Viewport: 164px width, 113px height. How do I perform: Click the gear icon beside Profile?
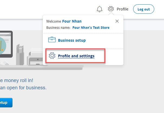(x=111, y=9)
